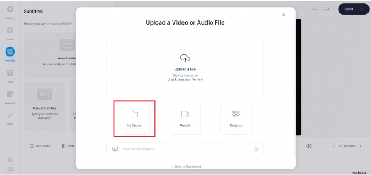Open the help question mark icon
371x175 pixels.
pyautogui.click(x=10, y=160)
